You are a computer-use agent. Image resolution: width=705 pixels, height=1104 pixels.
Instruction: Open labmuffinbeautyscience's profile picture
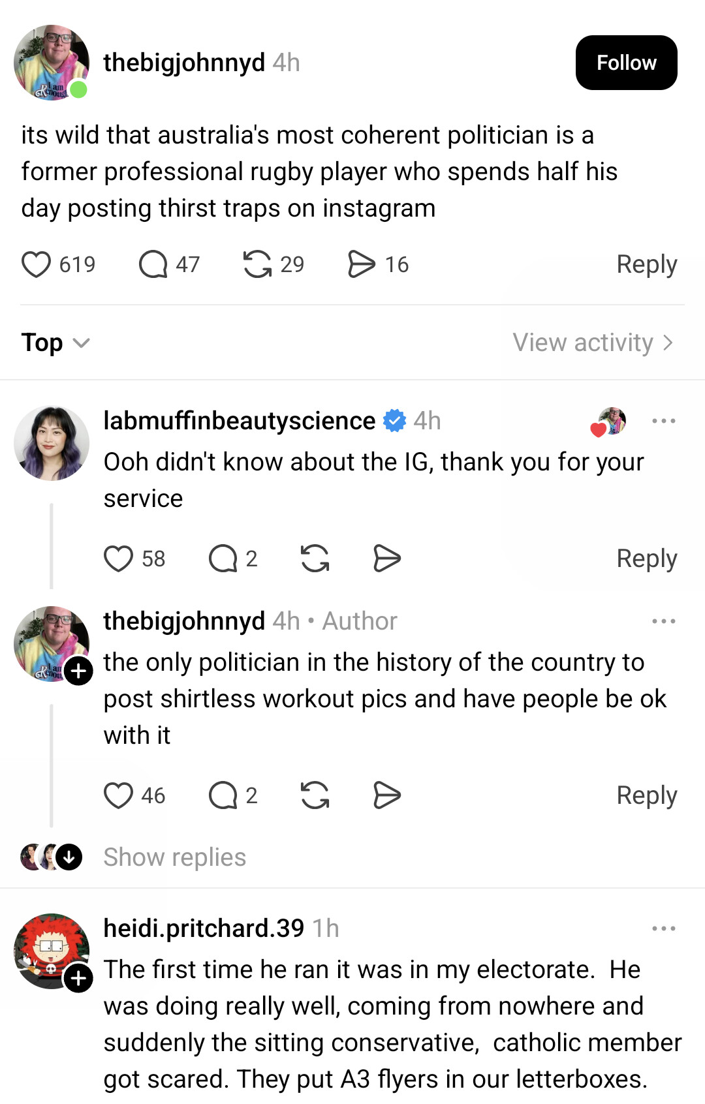[52, 444]
